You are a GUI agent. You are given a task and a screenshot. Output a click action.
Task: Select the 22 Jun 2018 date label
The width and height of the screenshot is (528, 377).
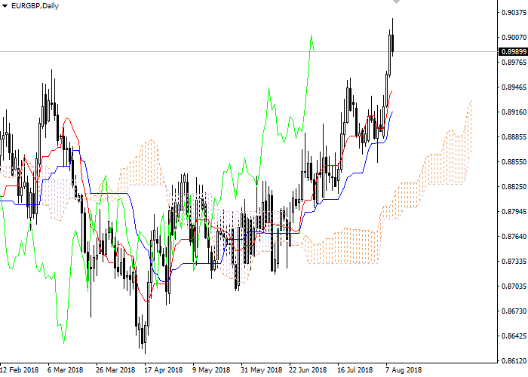[308, 370]
